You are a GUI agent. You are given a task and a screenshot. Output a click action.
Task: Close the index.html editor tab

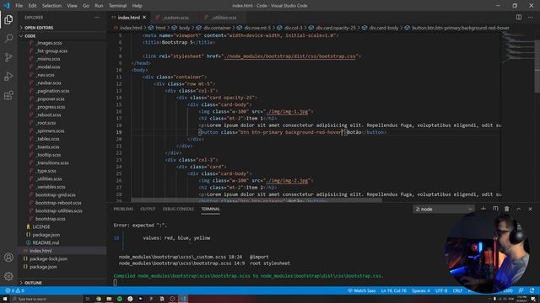click(x=144, y=17)
